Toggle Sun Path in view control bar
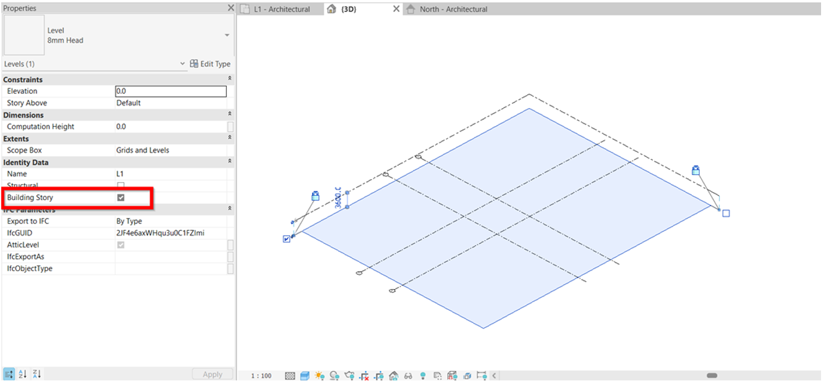Viewport: 826px width, 381px height. point(320,375)
